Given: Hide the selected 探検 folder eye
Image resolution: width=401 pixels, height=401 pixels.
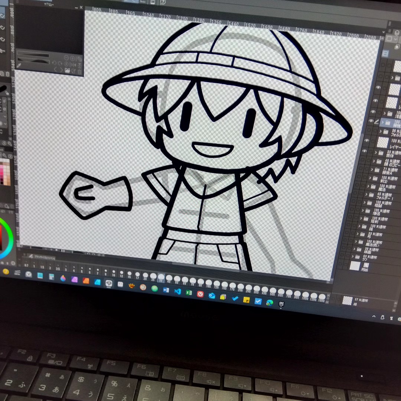Looking at the screenshot, I should (x=371, y=121).
